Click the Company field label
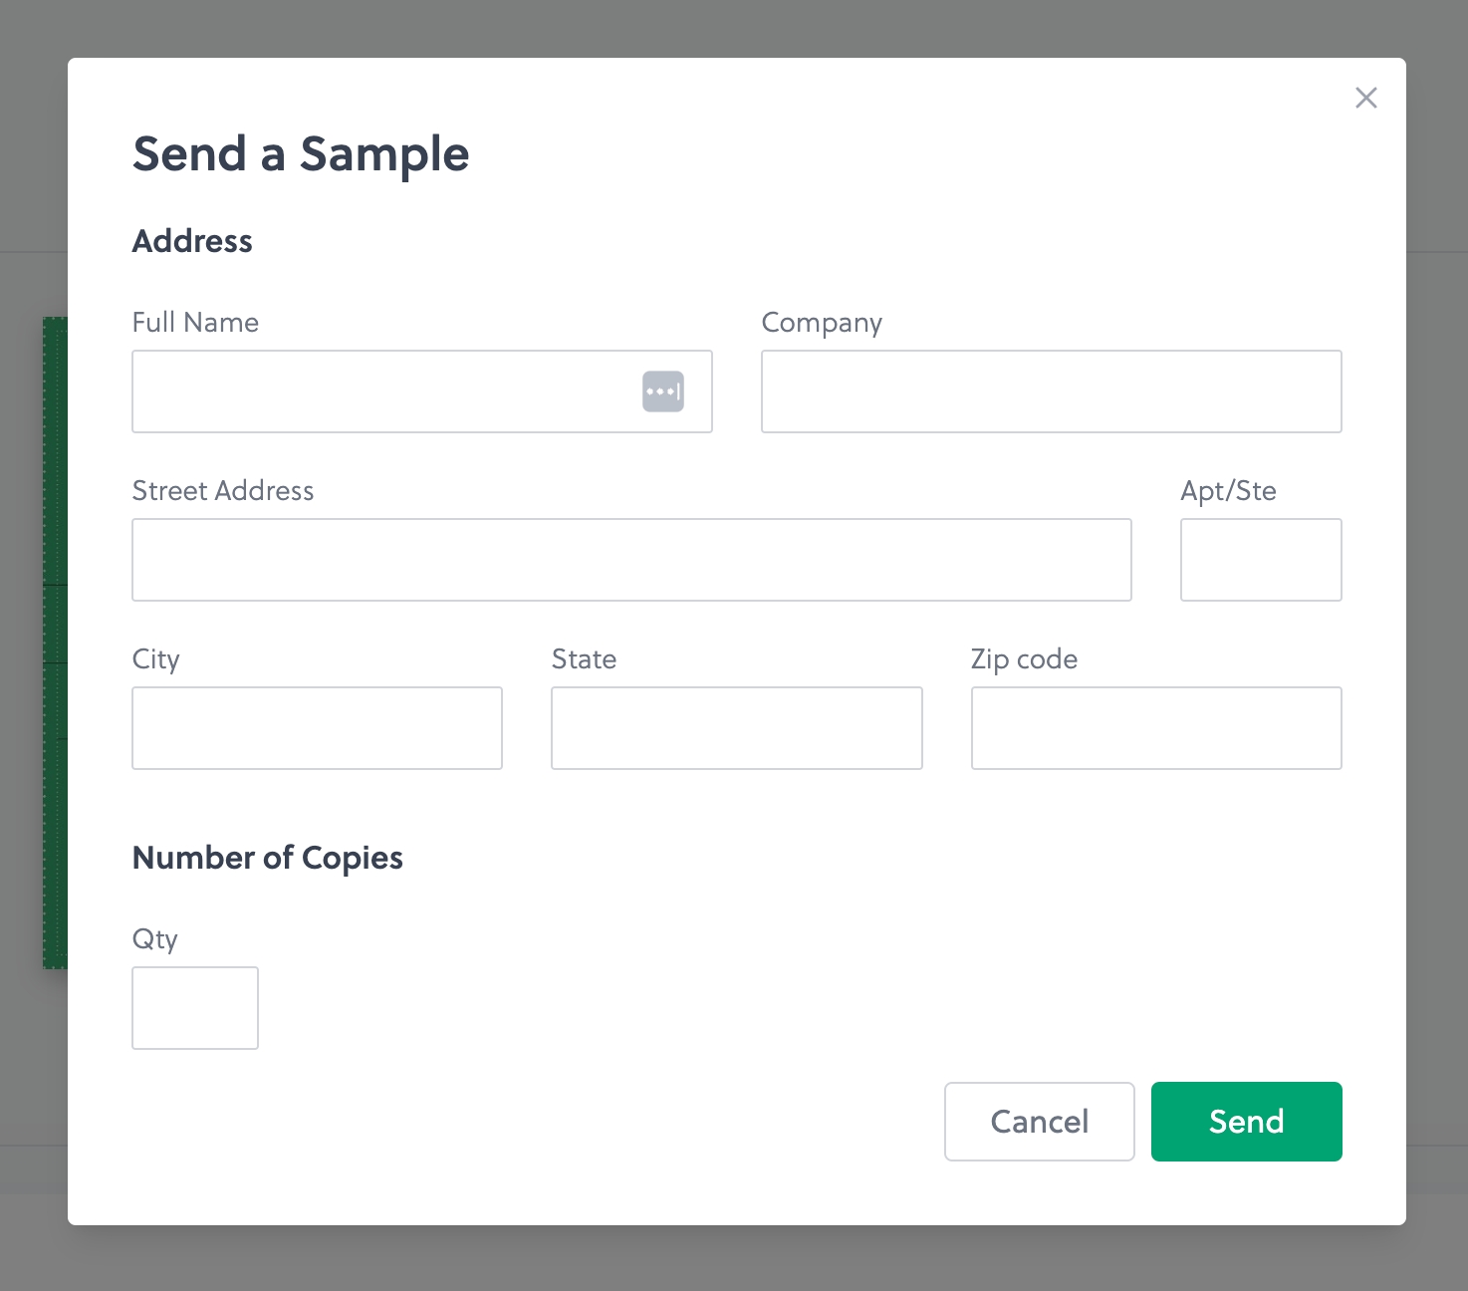 click(822, 323)
